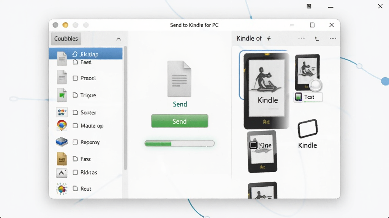This screenshot has height=218, width=389.
Task: Click the caret icon beside Ridrtas
Action: [62, 173]
